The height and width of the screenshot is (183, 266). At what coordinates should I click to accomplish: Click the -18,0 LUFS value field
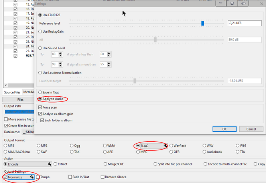click(x=244, y=81)
